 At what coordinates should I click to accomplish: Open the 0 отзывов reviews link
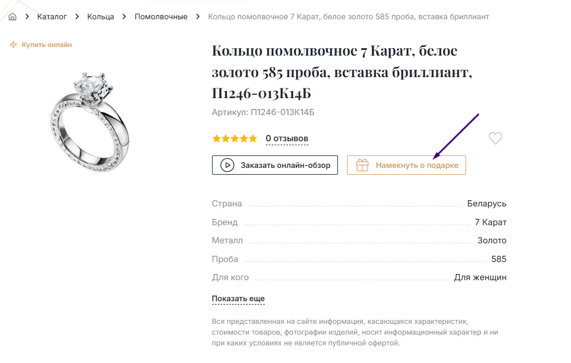[287, 138]
